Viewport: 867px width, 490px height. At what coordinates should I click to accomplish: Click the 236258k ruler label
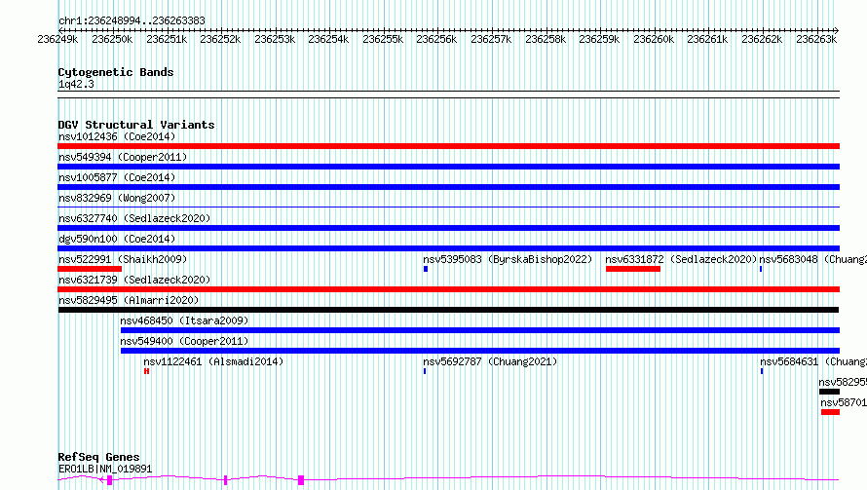(546, 40)
